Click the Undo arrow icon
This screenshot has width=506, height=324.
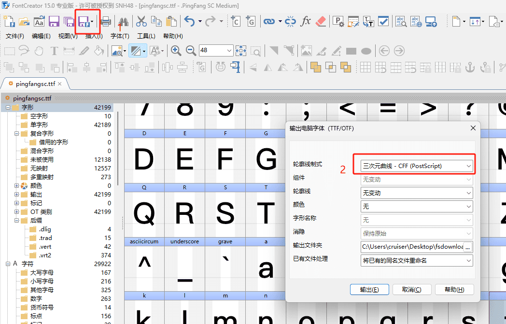click(x=189, y=21)
